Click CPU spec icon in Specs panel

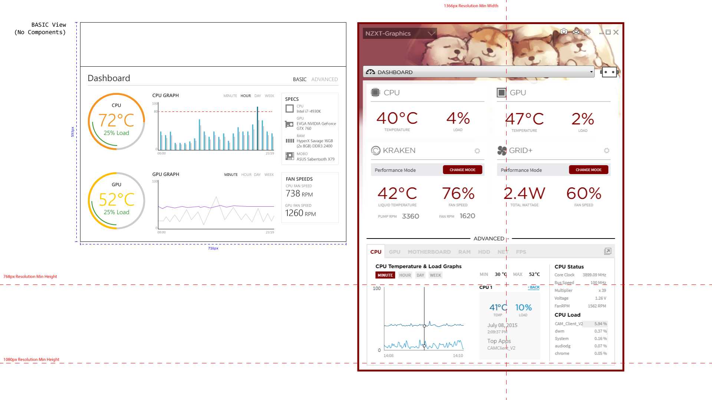coord(290,109)
